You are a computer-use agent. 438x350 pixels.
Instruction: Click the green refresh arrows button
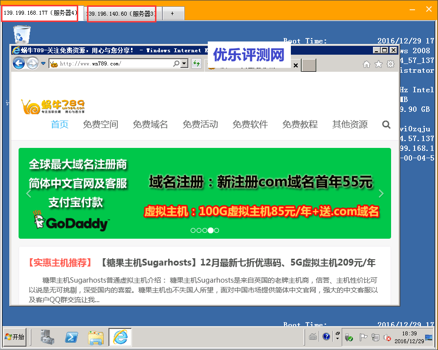pos(197,63)
